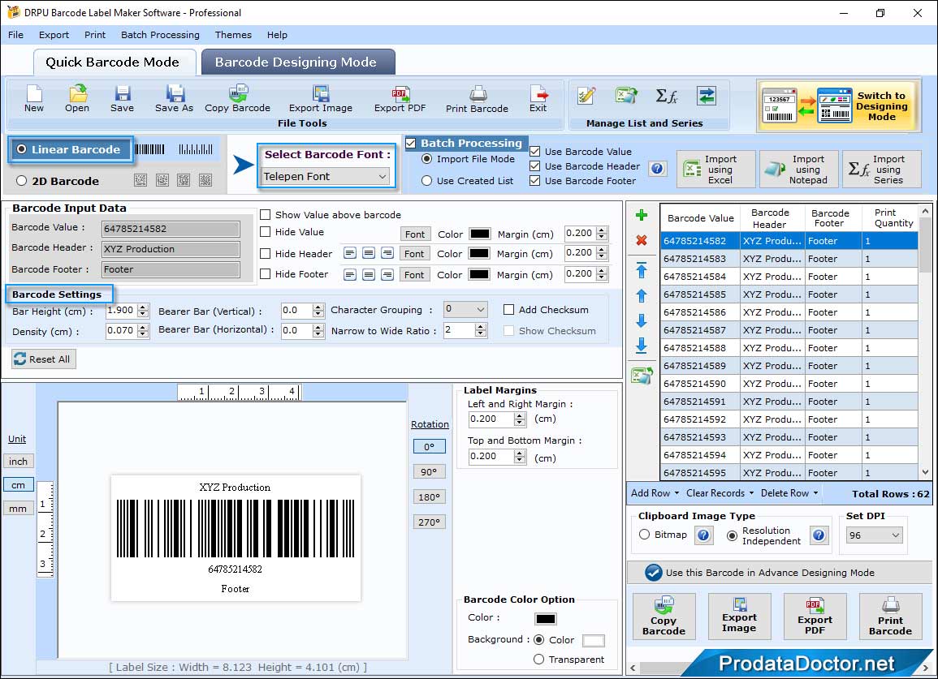Image resolution: width=938 pixels, height=679 pixels.
Task: Select the inch unit button
Action: coord(19,462)
